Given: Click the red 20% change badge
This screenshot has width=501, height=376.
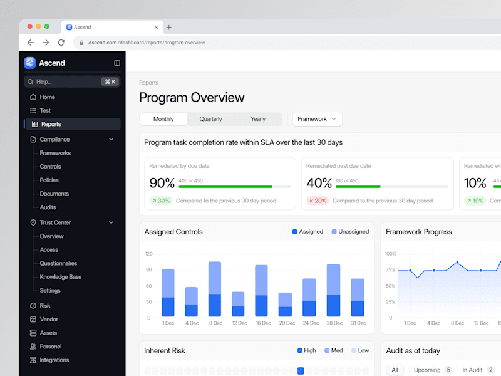Looking at the screenshot, I should tap(318, 201).
